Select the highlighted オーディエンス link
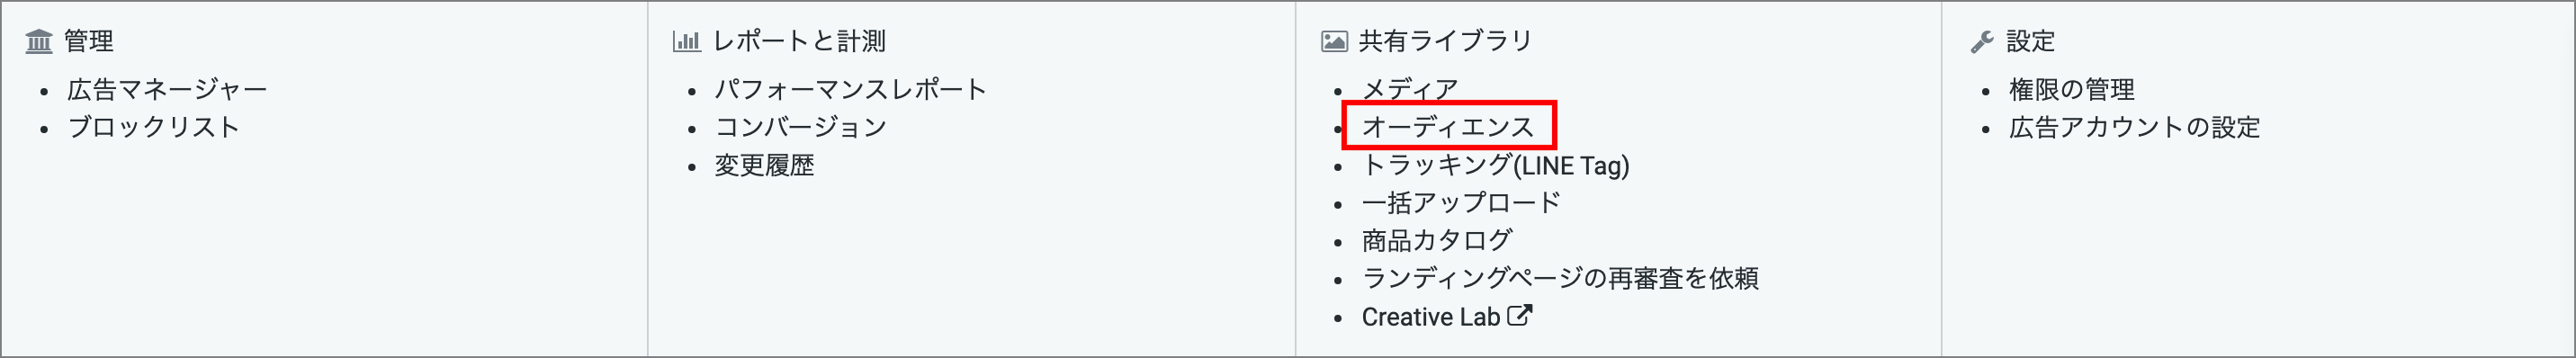 pyautogui.click(x=1448, y=128)
